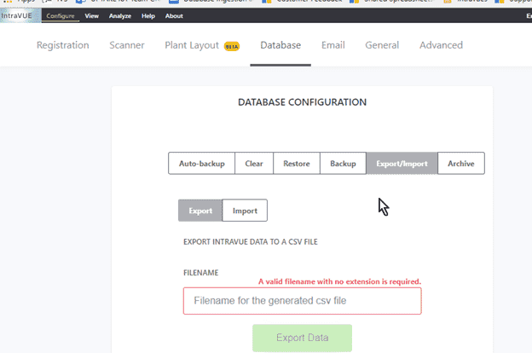The height and width of the screenshot is (353, 532).
Task: Click the BETA badge beside Plant Layout
Action: click(232, 47)
